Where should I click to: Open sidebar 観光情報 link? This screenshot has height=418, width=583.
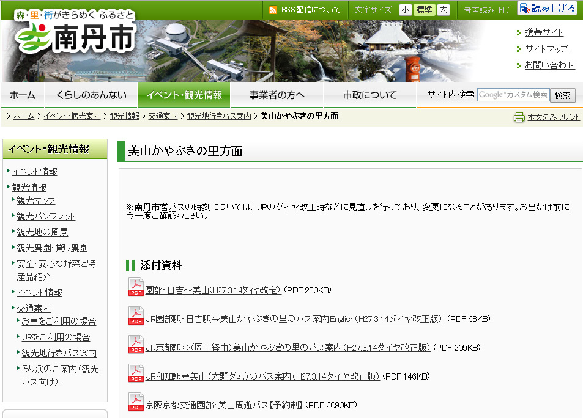coord(29,187)
